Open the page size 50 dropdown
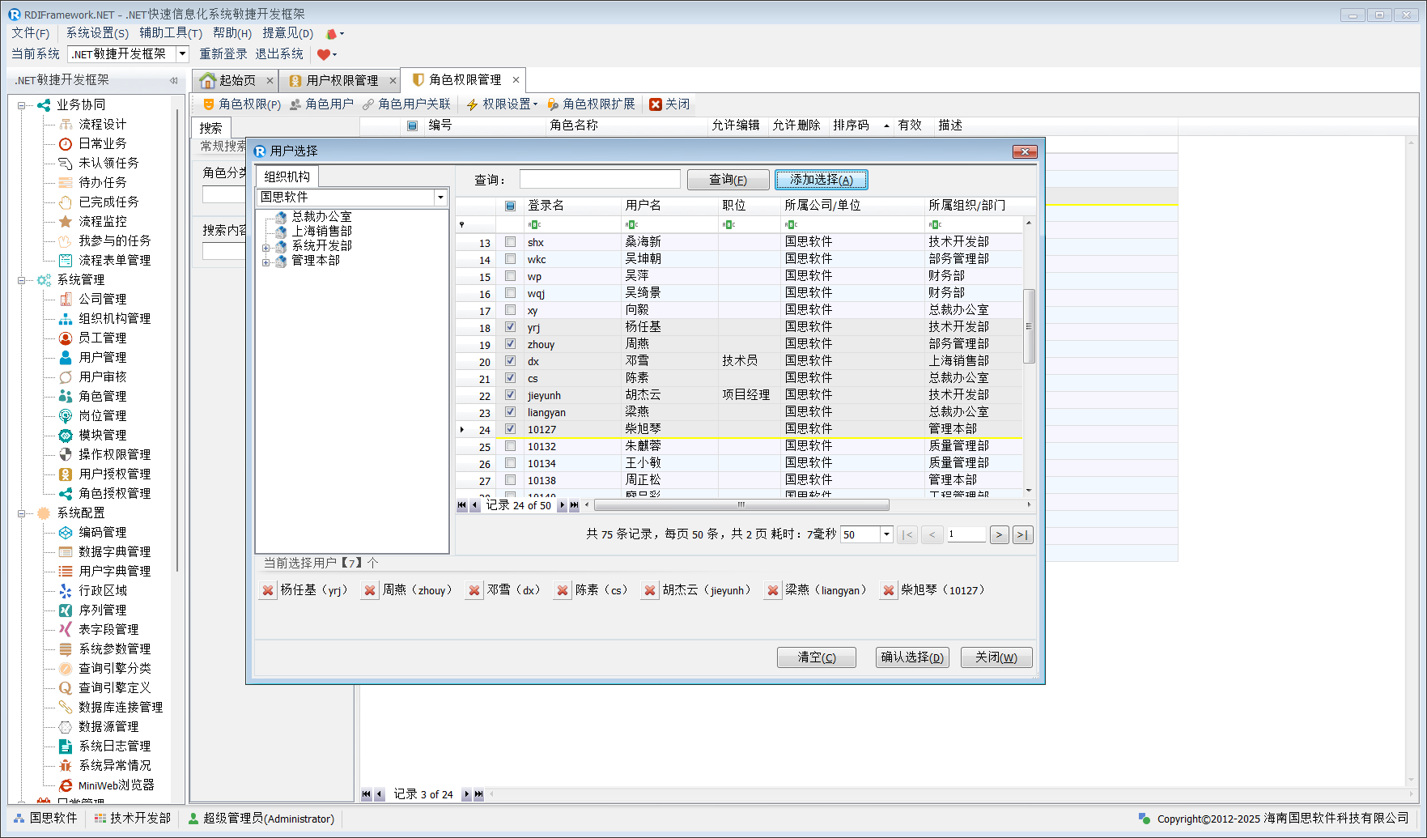 (886, 534)
